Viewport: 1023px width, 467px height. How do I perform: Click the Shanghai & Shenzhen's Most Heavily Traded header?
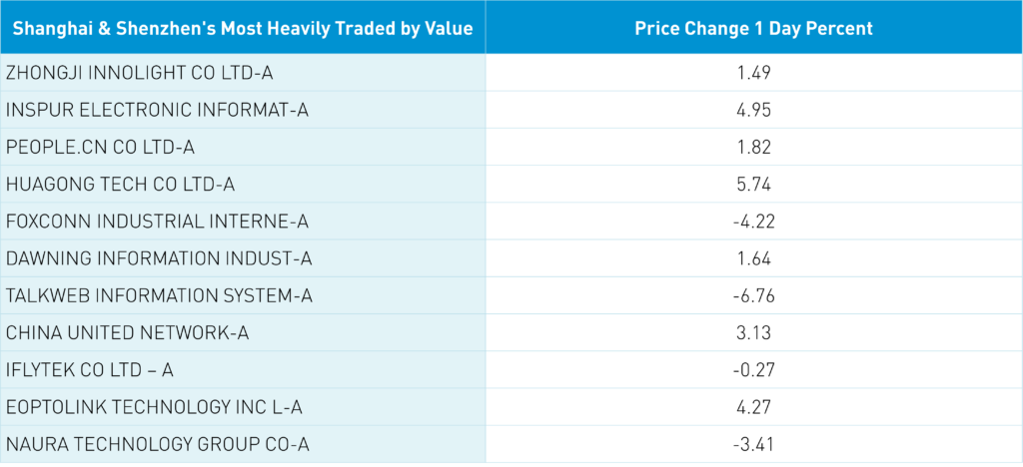[x=243, y=28]
